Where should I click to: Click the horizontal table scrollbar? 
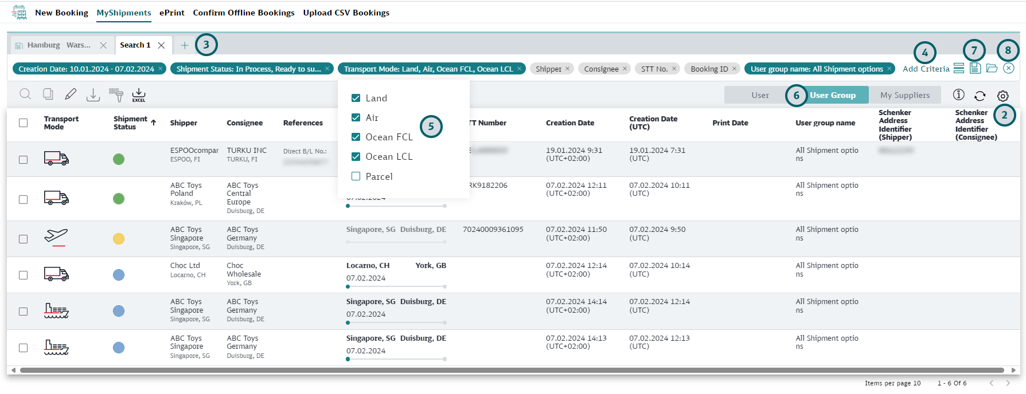point(512,370)
